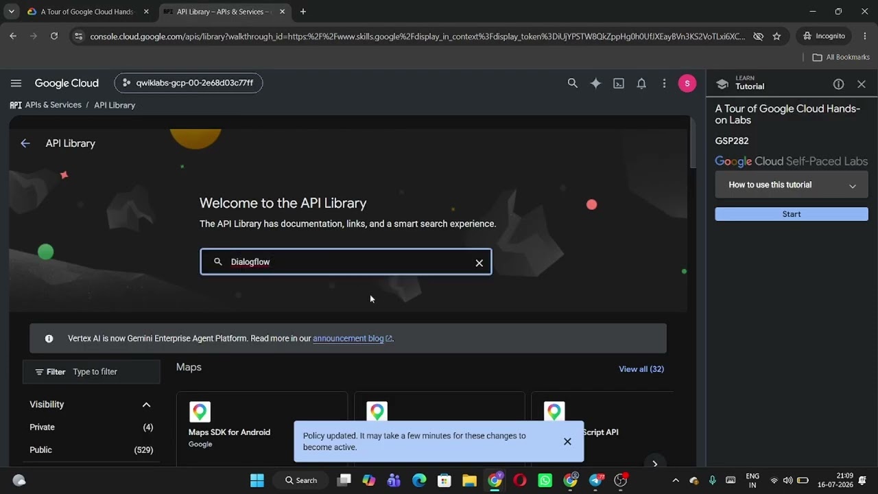Image resolution: width=878 pixels, height=494 pixels.
Task: Close the Tutorial side panel
Action: point(862,84)
